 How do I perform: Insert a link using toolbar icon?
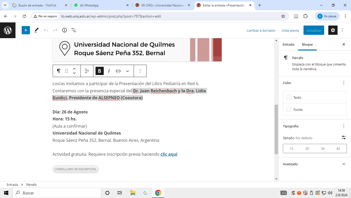118,71
